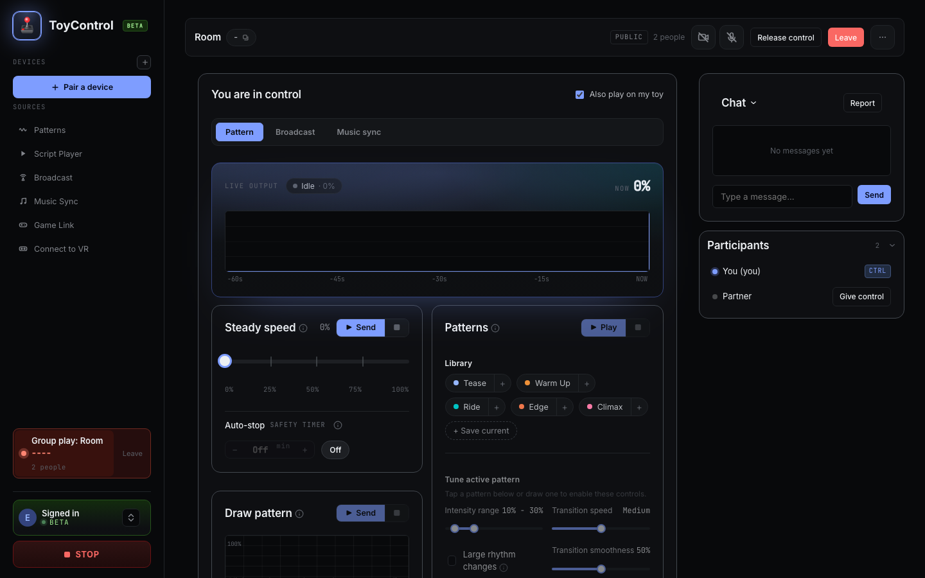The height and width of the screenshot is (578, 925).
Task: Enable the Large rhythm changes checkbox
Action: coord(452,561)
